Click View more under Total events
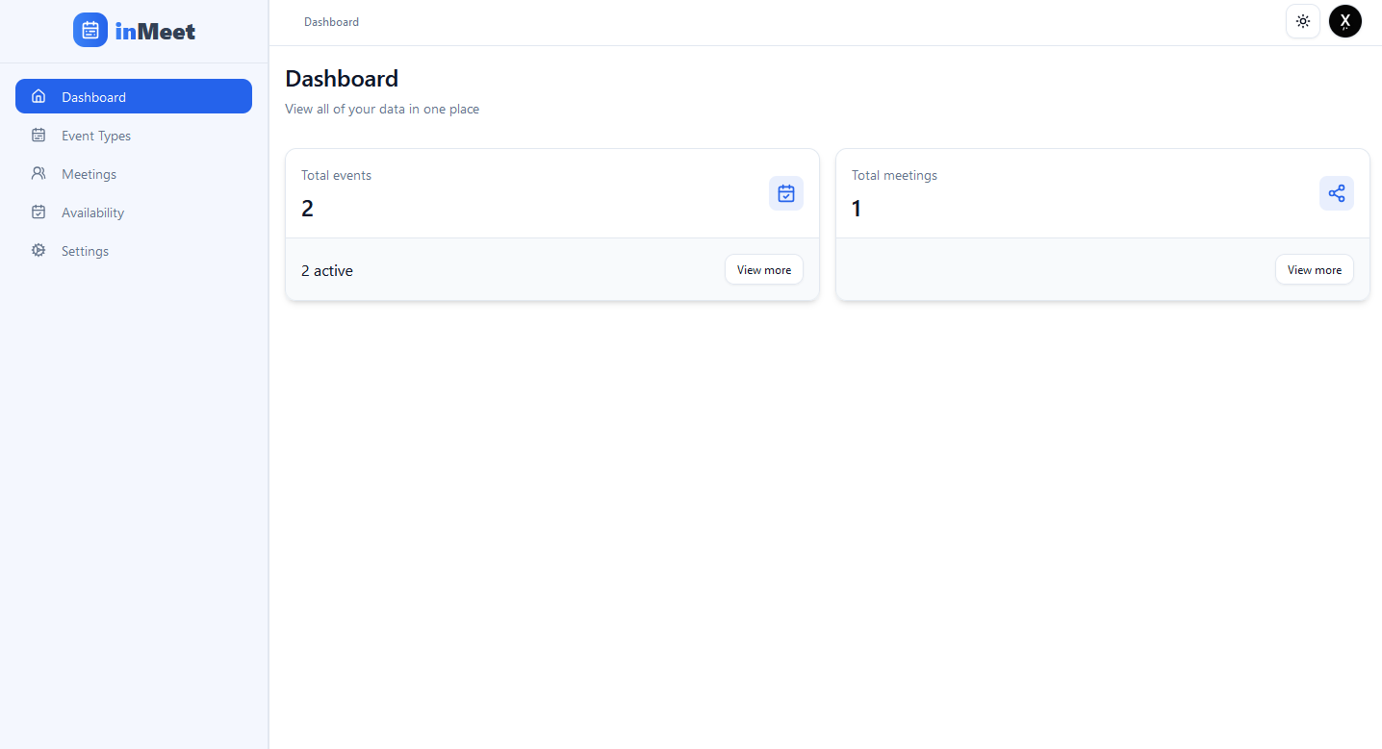The image size is (1382, 749). tap(764, 270)
